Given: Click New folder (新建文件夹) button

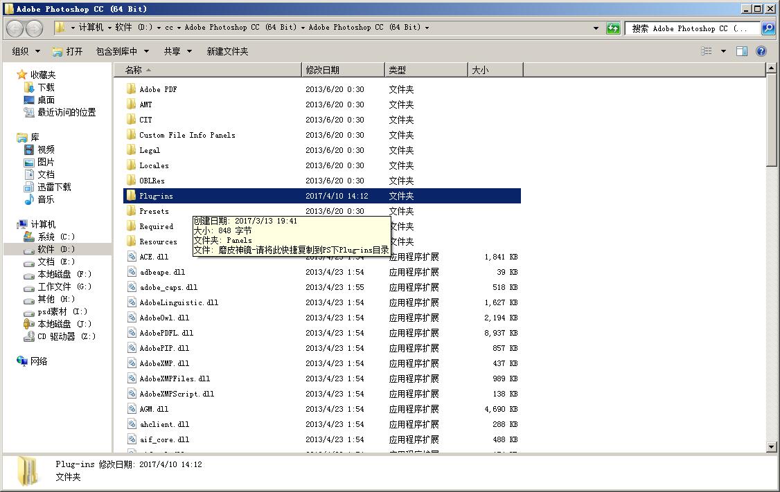Looking at the screenshot, I should [x=227, y=51].
